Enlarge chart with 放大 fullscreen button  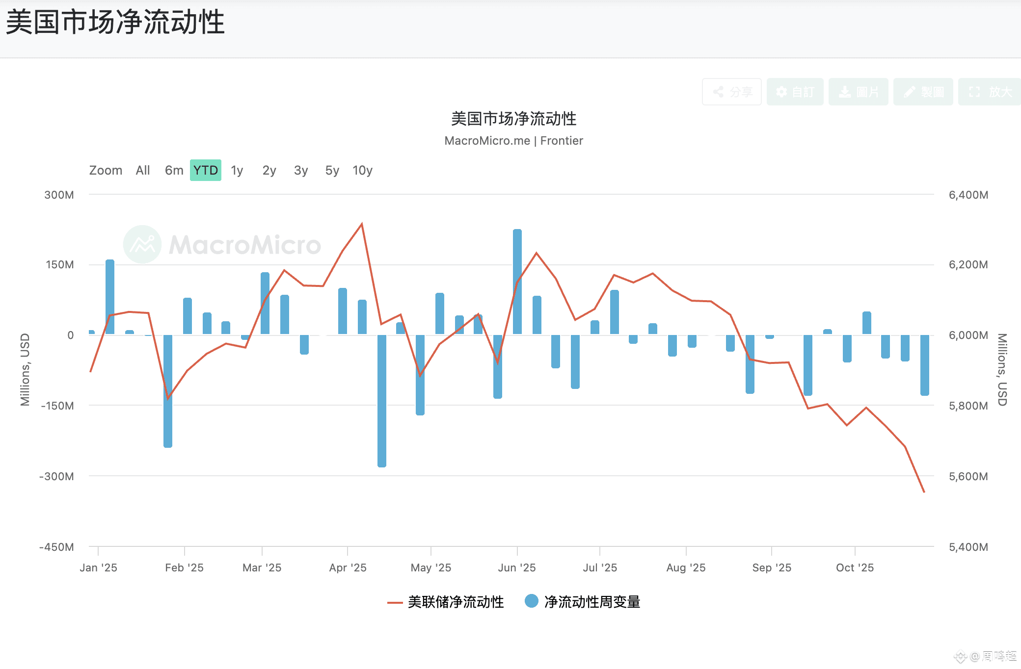990,92
